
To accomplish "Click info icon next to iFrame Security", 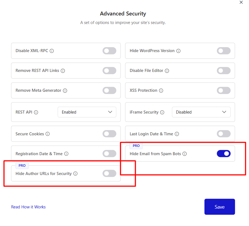I will [x=162, y=112].
